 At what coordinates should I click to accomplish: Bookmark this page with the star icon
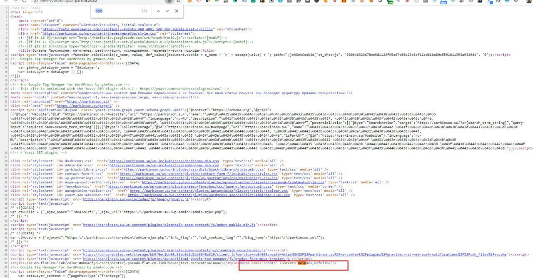coord(179,1)
